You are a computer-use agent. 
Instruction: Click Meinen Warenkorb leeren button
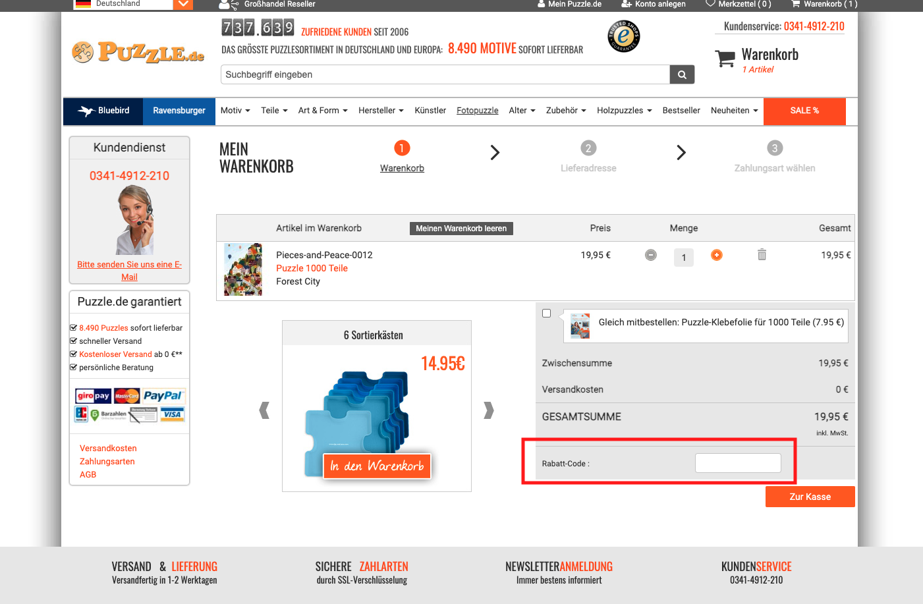pos(461,229)
